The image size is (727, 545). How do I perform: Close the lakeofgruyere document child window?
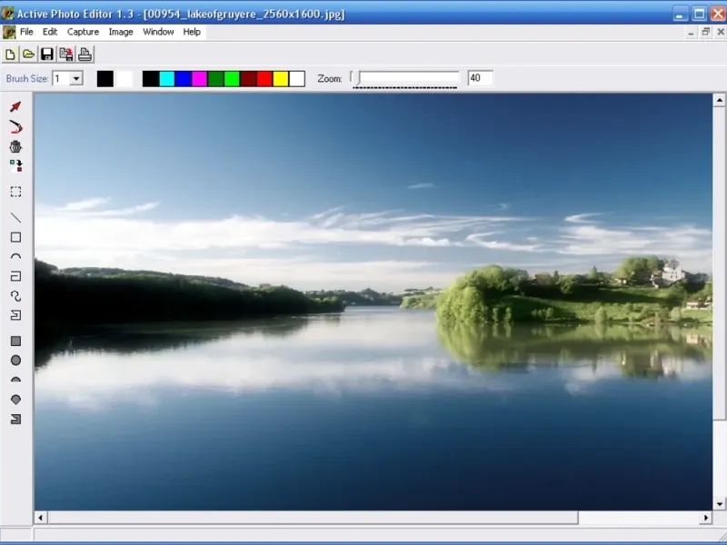tap(721, 32)
